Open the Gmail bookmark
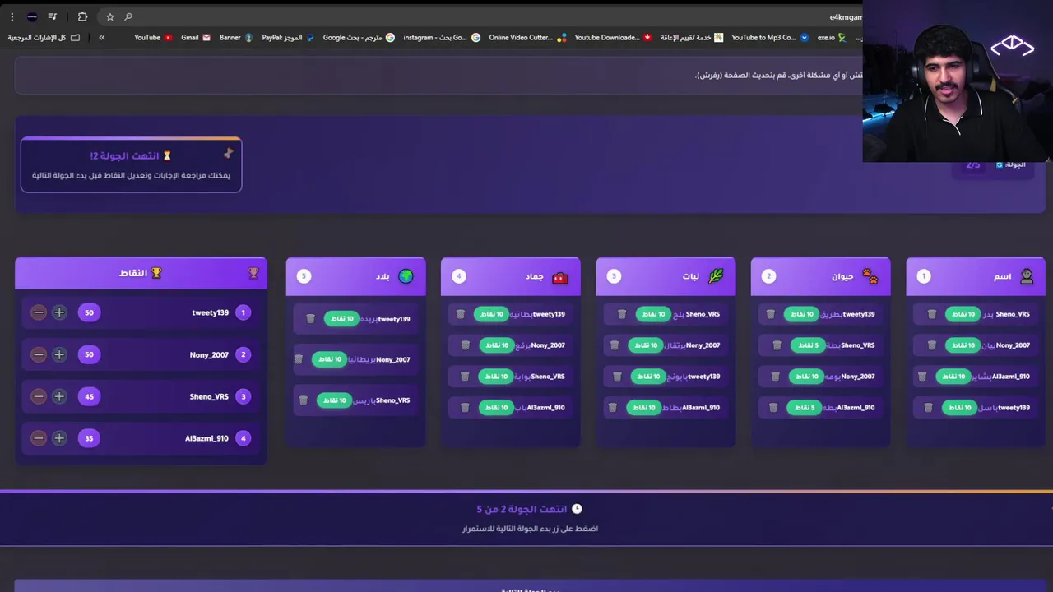The width and height of the screenshot is (1053, 592). [x=196, y=37]
